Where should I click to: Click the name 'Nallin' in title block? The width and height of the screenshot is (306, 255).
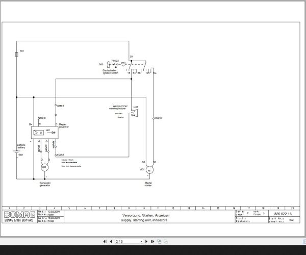[50, 215]
